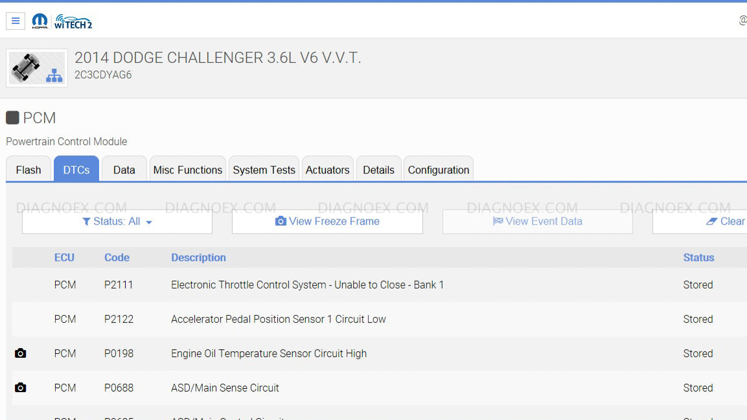The image size is (747, 420).
Task: Click camera icon beside P0198 code
Action: (21, 353)
